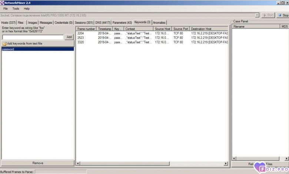The width and height of the screenshot is (289, 174).
Task: Open the Tools menu
Action: [16, 9]
